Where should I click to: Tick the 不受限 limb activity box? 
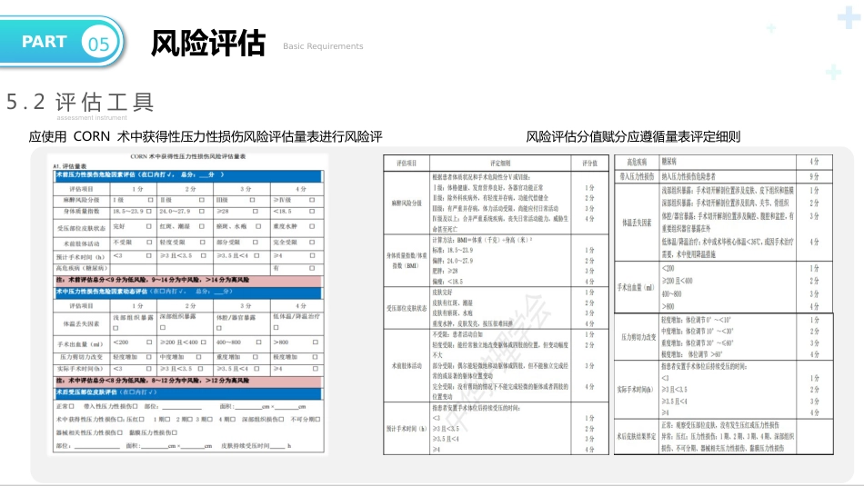pyautogui.click(x=149, y=243)
